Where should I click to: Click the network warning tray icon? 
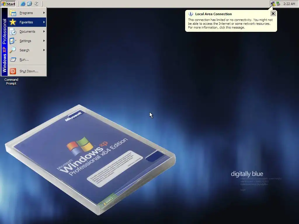click(x=273, y=4)
